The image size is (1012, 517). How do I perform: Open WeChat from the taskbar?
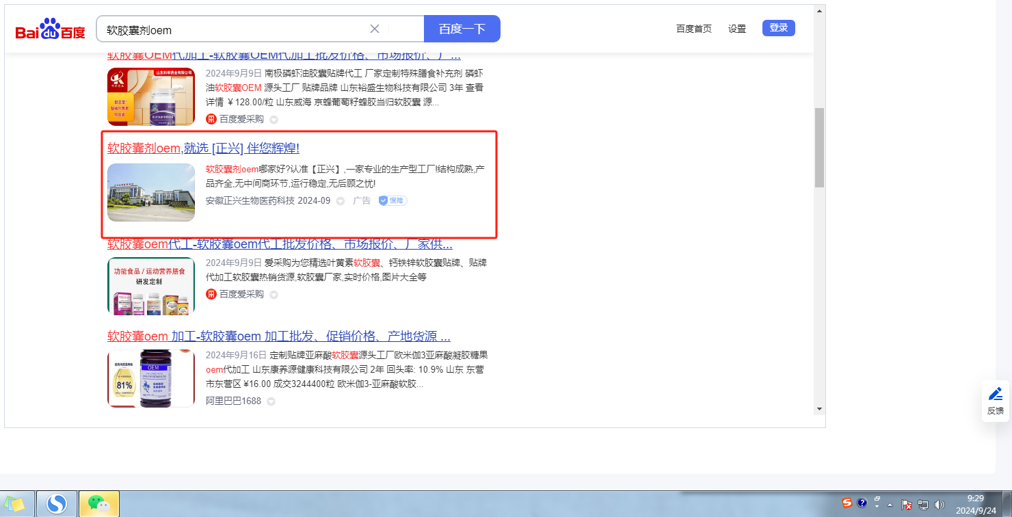pos(99,504)
